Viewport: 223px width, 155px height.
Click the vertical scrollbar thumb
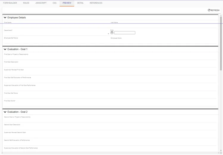tap(221, 43)
